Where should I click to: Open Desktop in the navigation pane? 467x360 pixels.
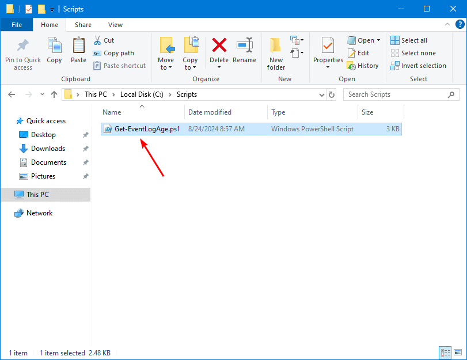pos(43,135)
